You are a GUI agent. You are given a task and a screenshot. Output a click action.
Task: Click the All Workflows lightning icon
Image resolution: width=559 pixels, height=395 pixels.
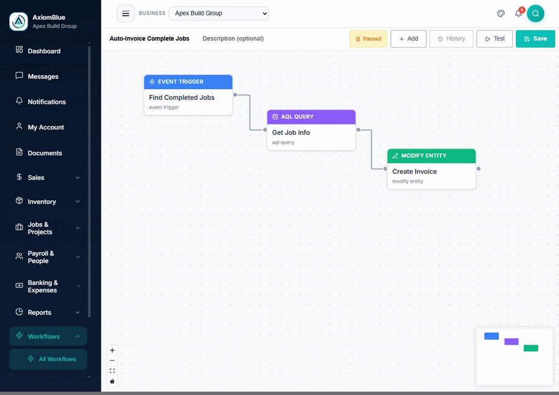(31, 359)
